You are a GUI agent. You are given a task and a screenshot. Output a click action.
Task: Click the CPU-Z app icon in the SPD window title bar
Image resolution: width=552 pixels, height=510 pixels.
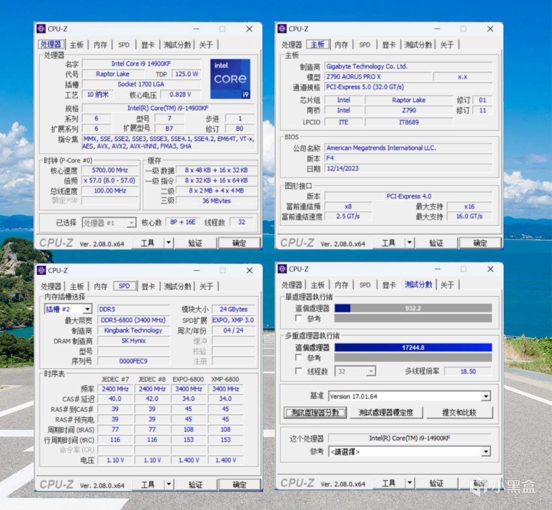click(x=41, y=270)
